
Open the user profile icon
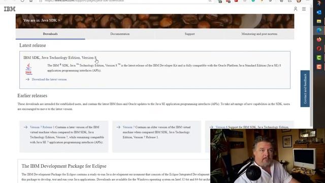296,9
